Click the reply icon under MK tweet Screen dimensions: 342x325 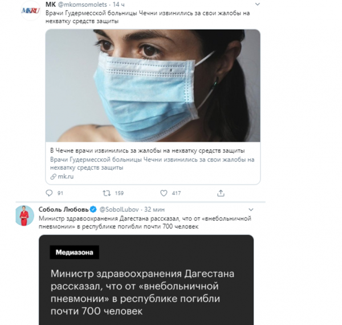tap(49, 193)
